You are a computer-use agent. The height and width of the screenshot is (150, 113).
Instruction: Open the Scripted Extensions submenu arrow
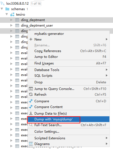pos(107,138)
